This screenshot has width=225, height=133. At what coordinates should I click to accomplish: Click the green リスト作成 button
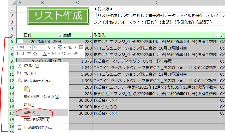pyautogui.click(x=58, y=16)
